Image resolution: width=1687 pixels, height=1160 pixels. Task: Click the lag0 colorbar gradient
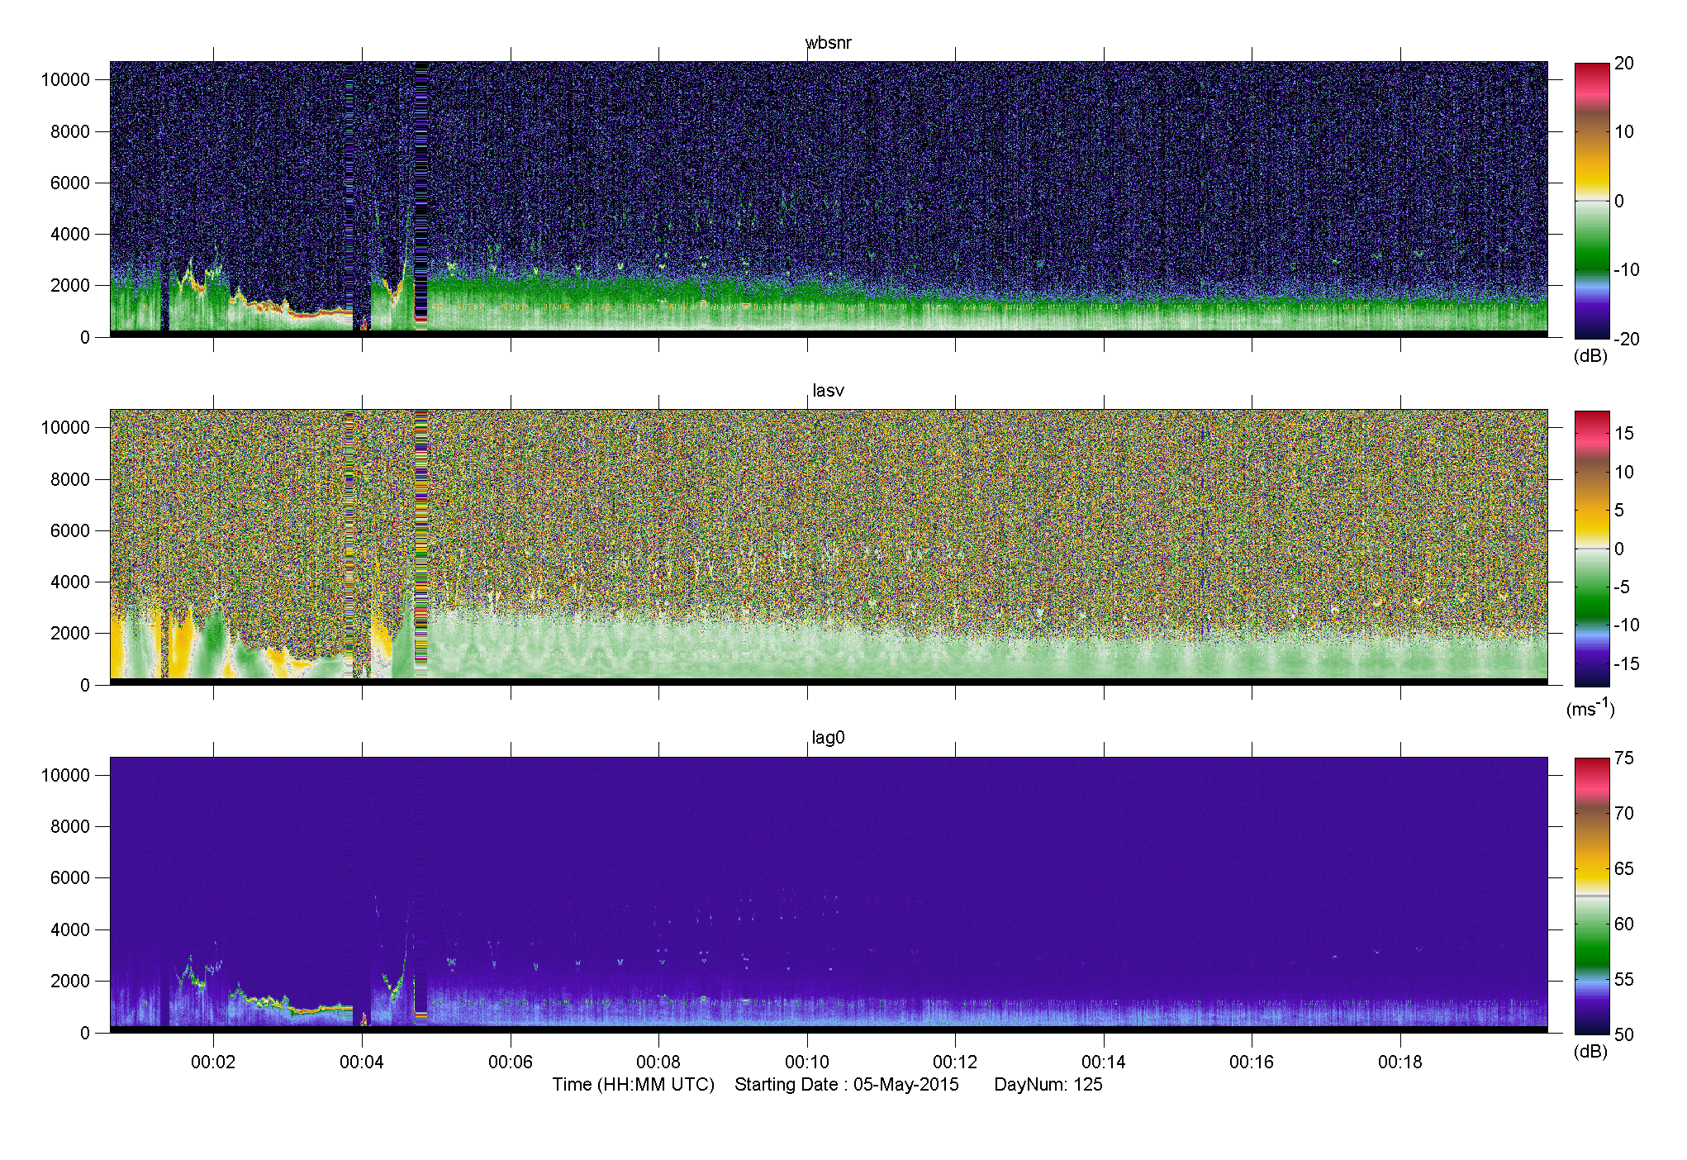coord(1592,896)
